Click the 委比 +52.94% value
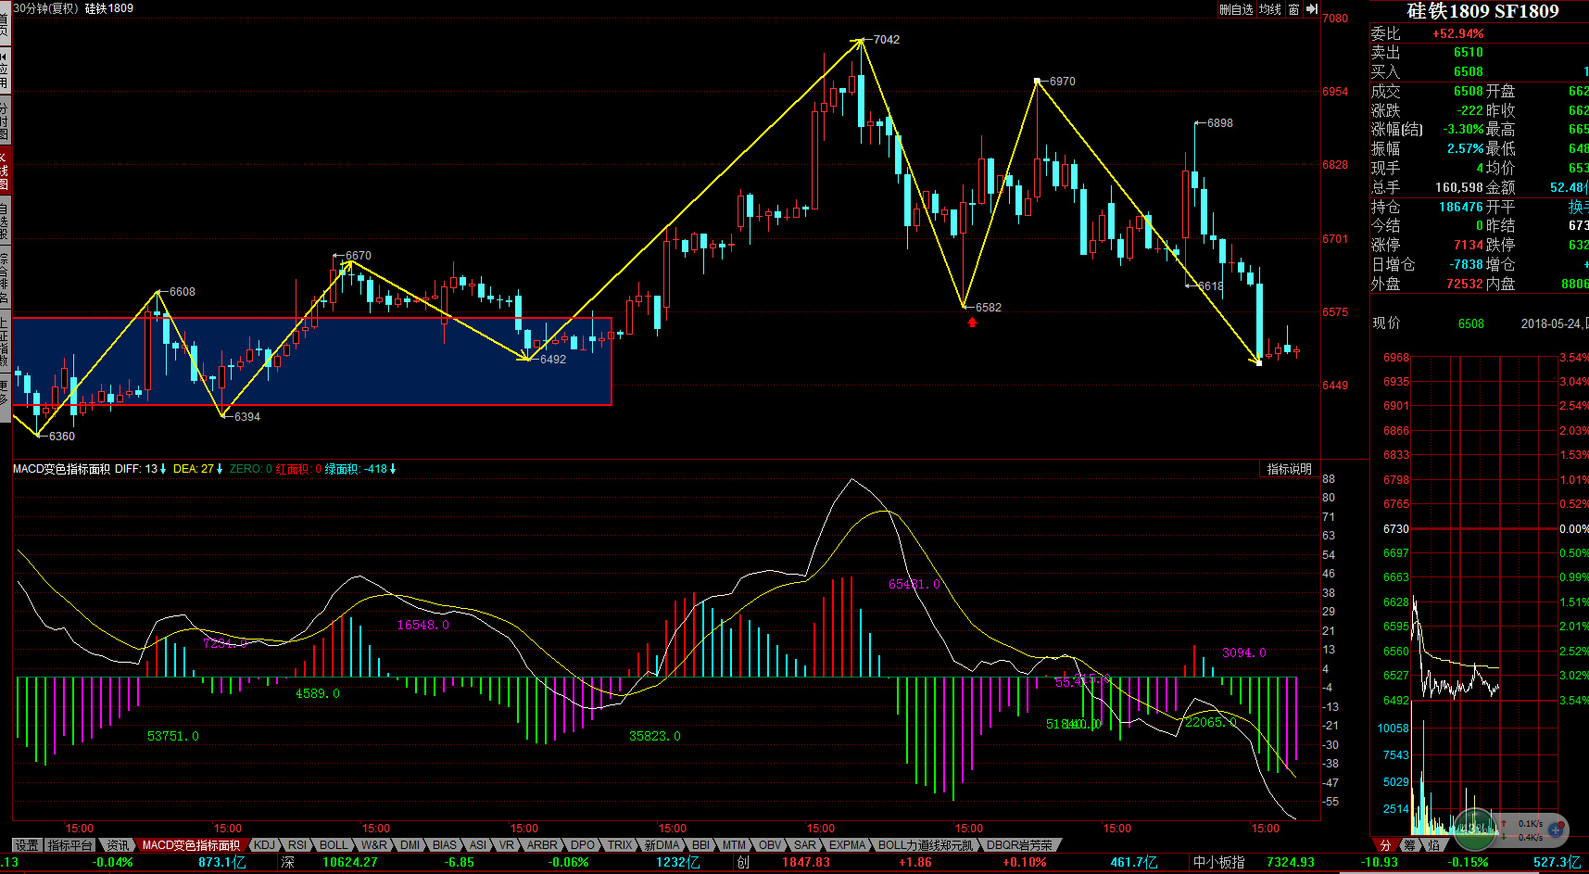This screenshot has height=874, width=1589. point(1458,33)
